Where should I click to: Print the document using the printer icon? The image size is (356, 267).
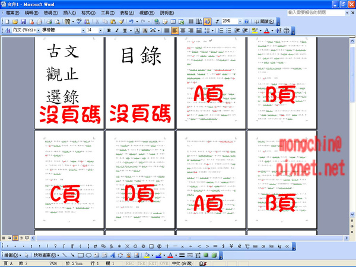(x=49, y=21)
